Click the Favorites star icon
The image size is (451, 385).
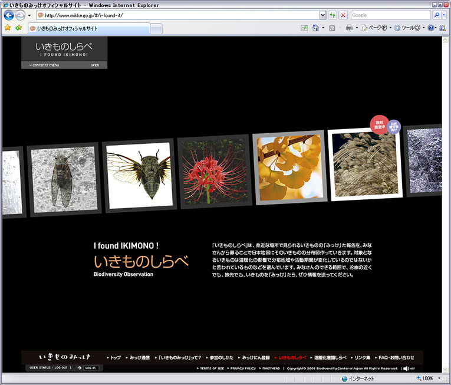click(8, 28)
